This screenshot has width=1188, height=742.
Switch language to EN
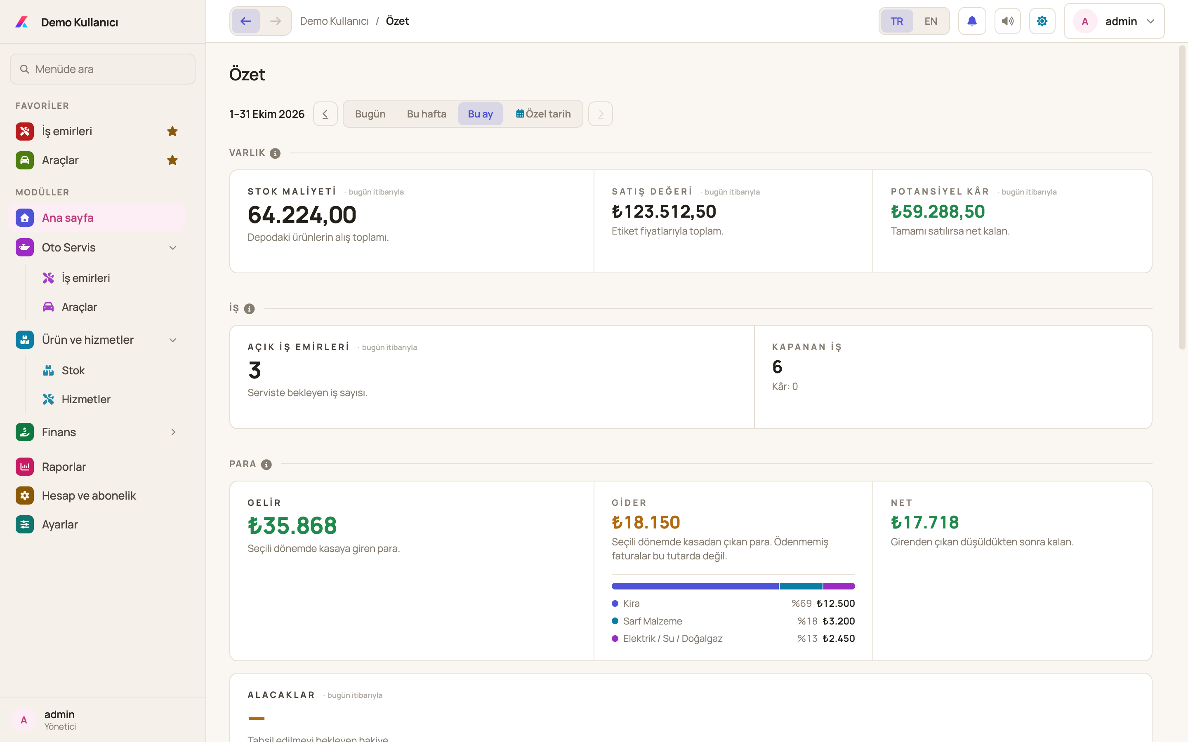pyautogui.click(x=930, y=21)
